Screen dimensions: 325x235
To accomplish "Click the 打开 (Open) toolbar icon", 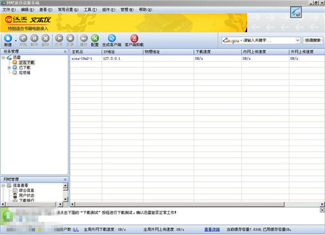I will [59, 38].
